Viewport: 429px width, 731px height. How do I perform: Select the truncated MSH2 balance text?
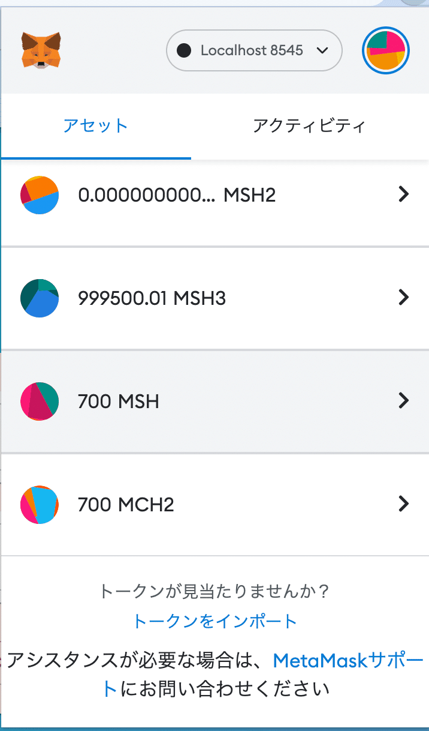(x=177, y=195)
